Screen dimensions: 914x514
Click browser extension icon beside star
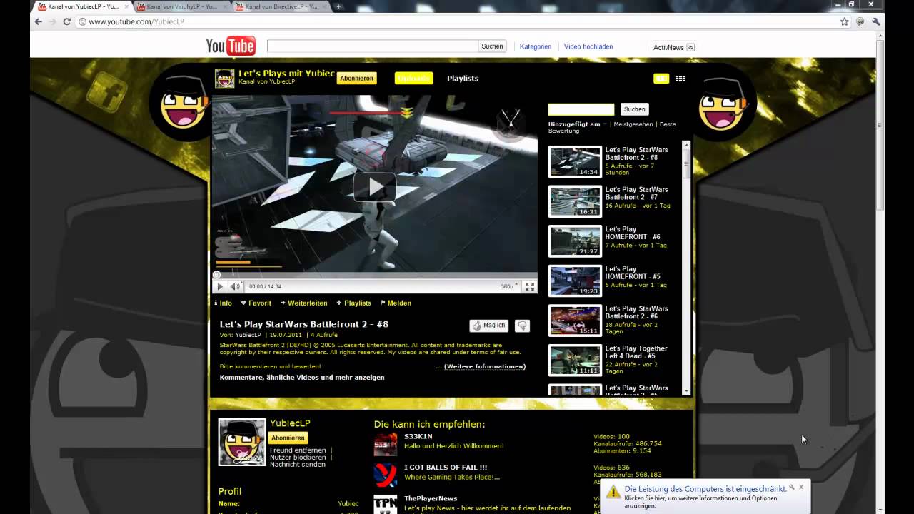[860, 21]
